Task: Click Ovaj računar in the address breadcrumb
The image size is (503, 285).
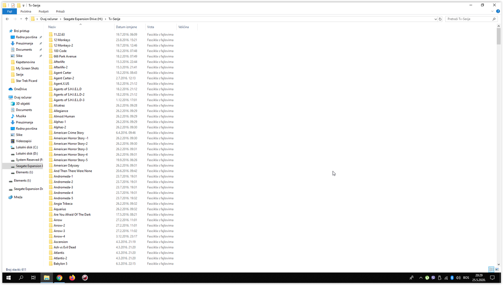Action: coord(49,19)
